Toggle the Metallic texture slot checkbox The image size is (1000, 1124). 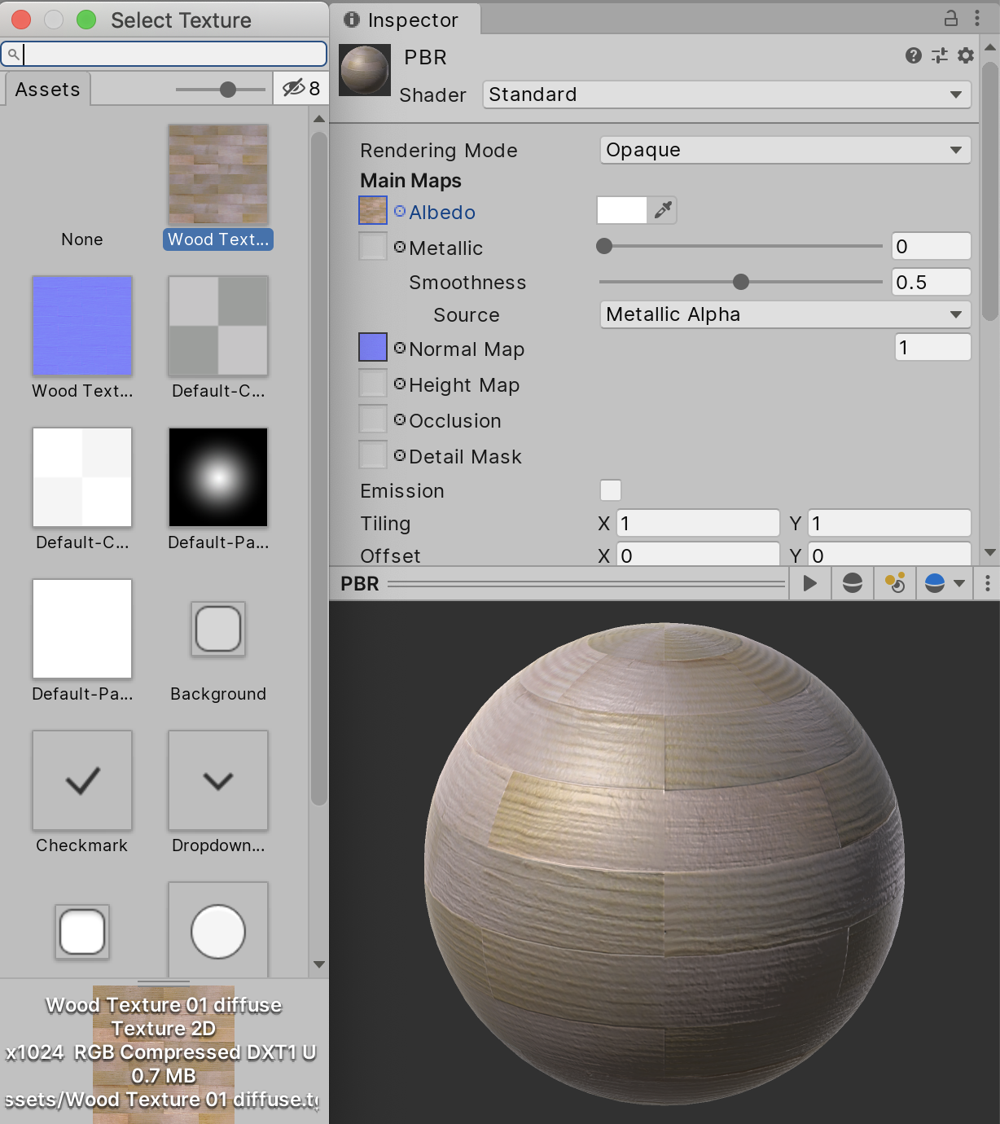pos(372,245)
